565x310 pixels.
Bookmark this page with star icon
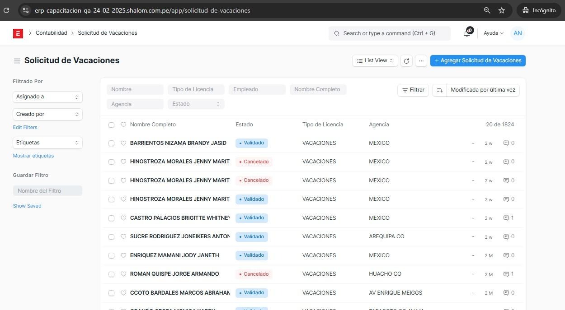pos(502,10)
